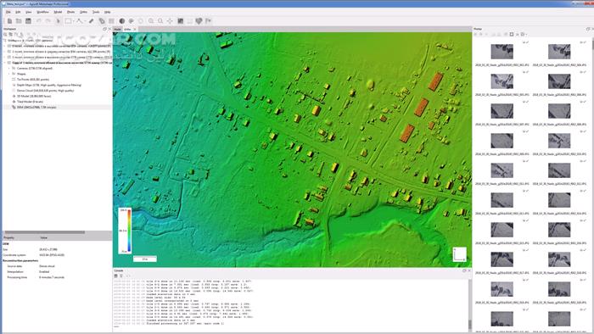Open dropdown arrow beside rectangle selection tool

click(x=73, y=21)
